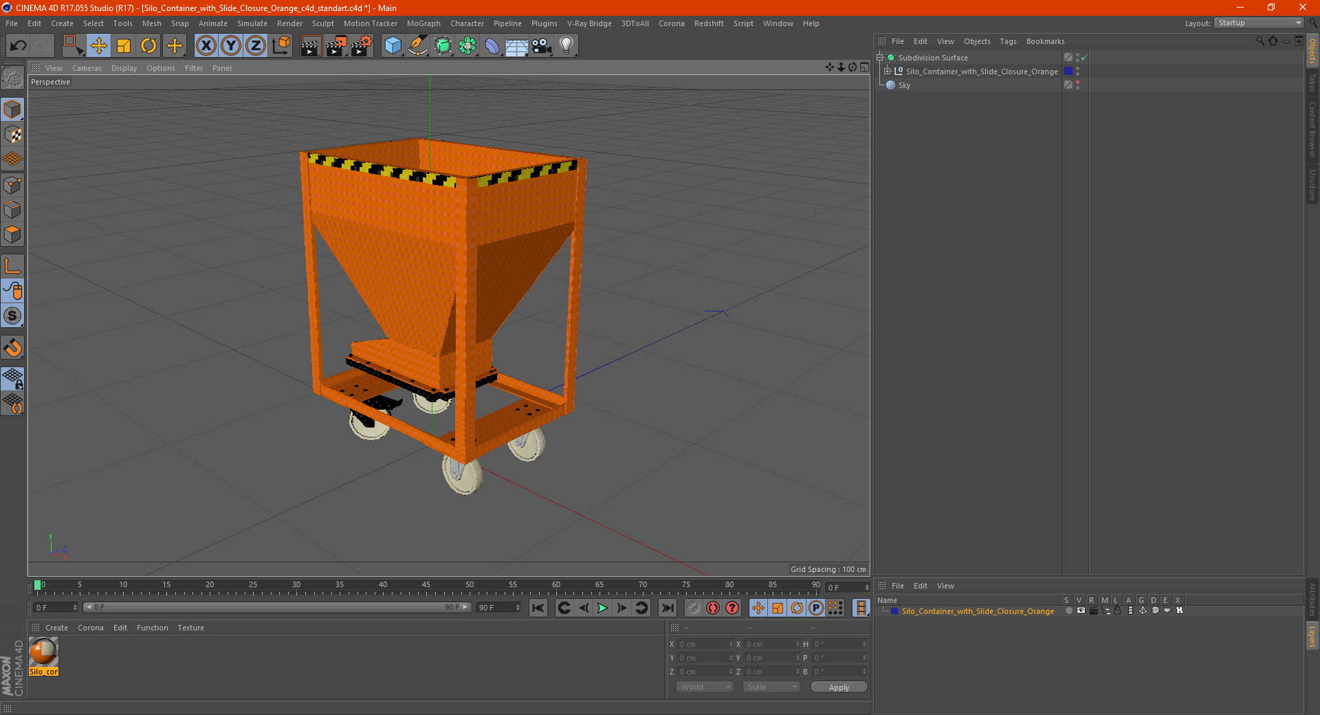Open the Array modeling objects
Viewport: 1320px width, 715px height.
(467, 46)
